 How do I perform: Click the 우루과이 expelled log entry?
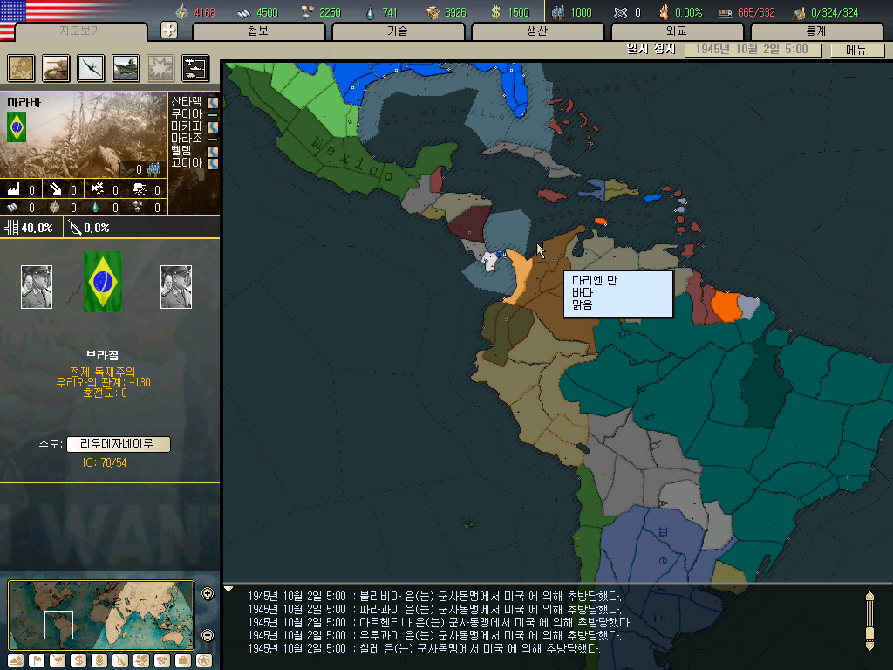coord(434,635)
